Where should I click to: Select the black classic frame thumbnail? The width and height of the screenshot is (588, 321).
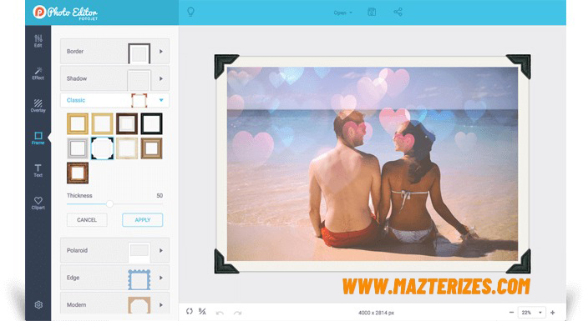coord(151,123)
